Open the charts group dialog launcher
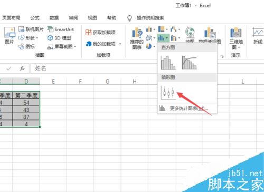The image size is (264, 192). (x=222, y=56)
